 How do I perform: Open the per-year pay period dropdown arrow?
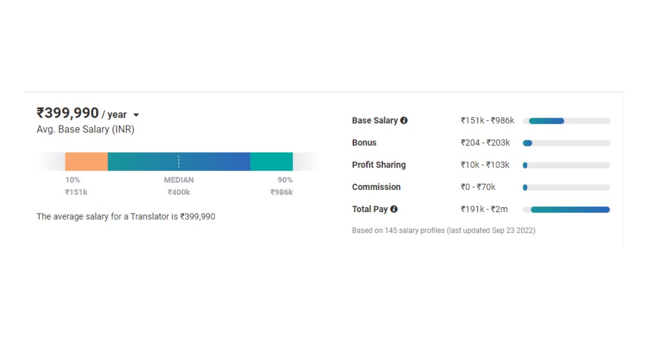pos(136,115)
